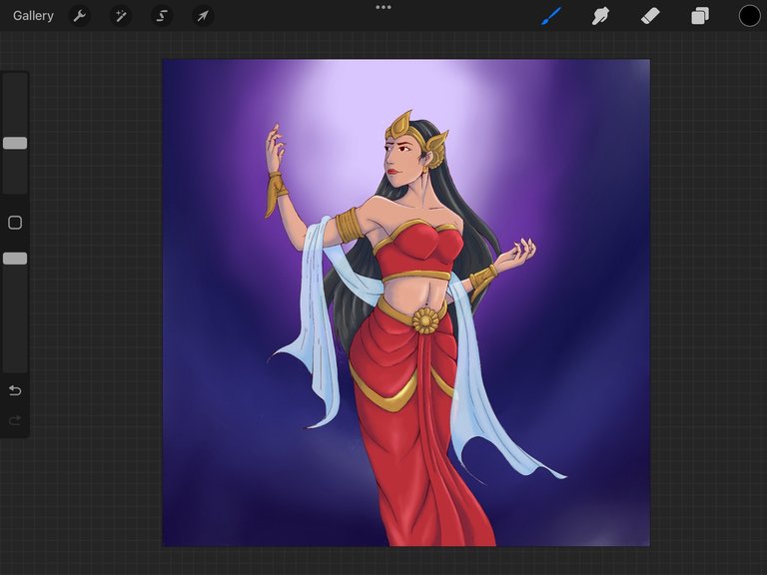Open the Actions wrench menu

[x=79, y=16]
